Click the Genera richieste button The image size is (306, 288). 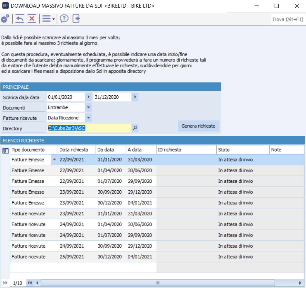tap(198, 126)
